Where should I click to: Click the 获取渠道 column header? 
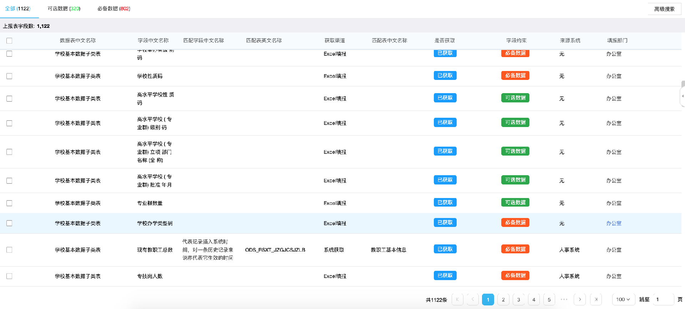[x=335, y=41]
